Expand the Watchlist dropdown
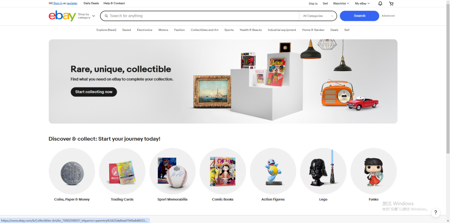This screenshot has width=450, height=223. 341,3
